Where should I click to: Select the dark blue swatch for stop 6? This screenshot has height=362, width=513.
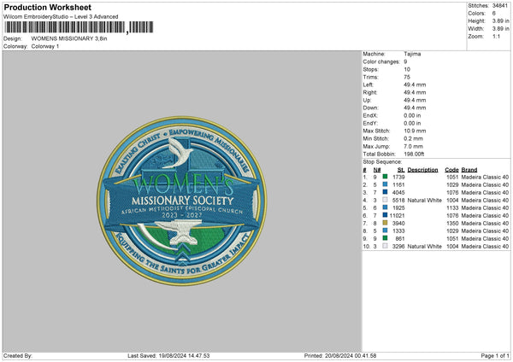385,215
